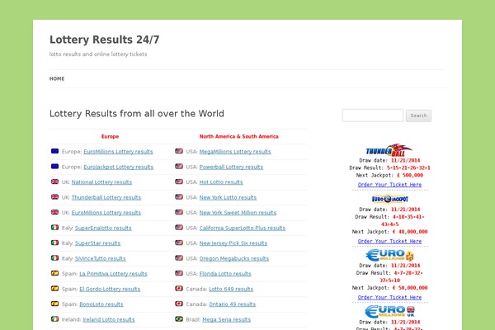Click Italy flag beside SuperStar results

(55, 243)
